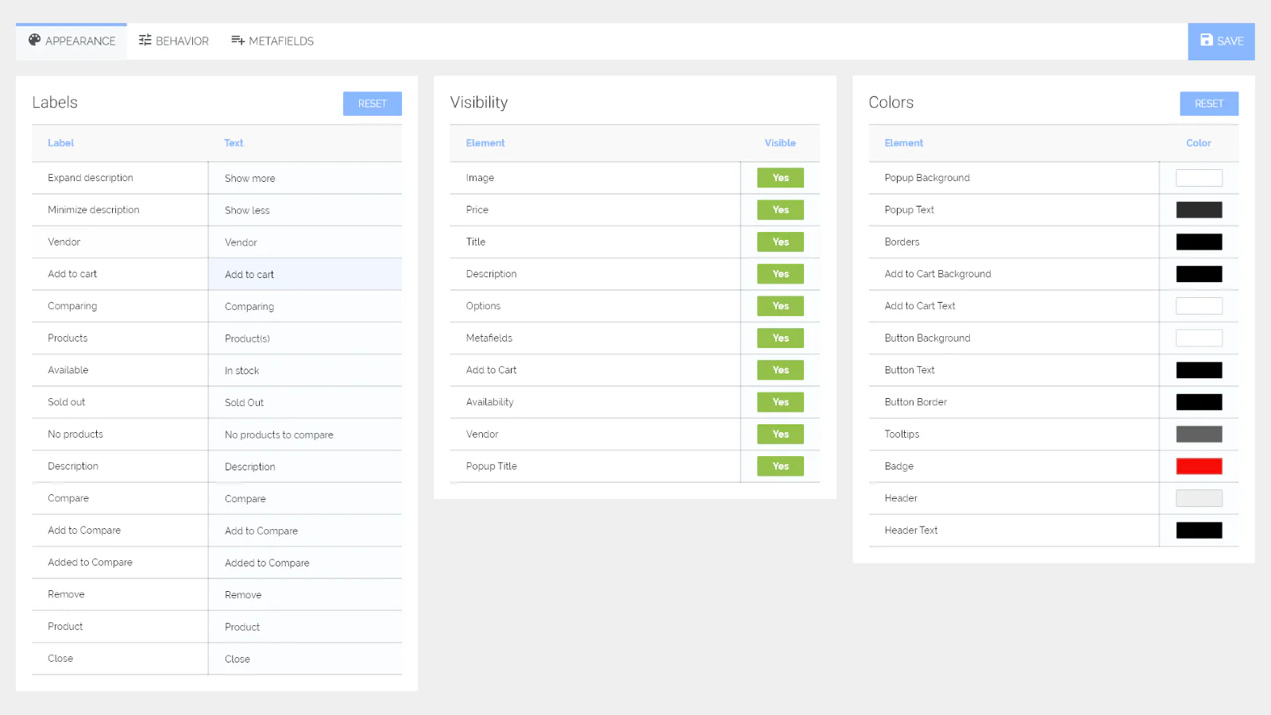Save settings with the SAVE button

(x=1221, y=41)
